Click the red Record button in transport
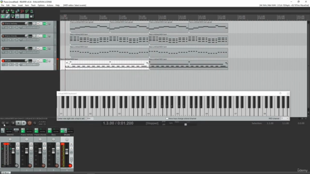Viewport: 310px width, 174px height. click(x=30, y=123)
